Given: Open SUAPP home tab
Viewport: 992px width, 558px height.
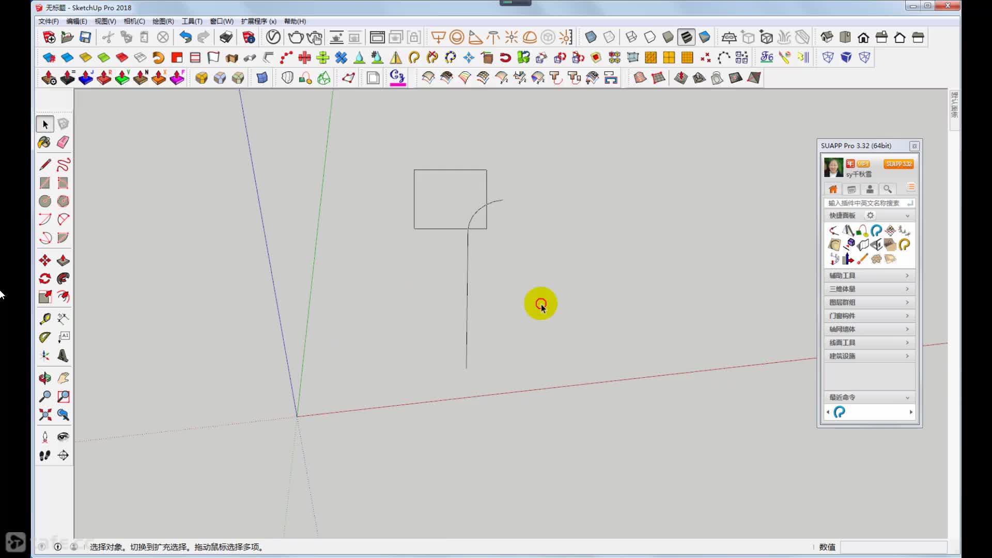Looking at the screenshot, I should click(x=833, y=189).
